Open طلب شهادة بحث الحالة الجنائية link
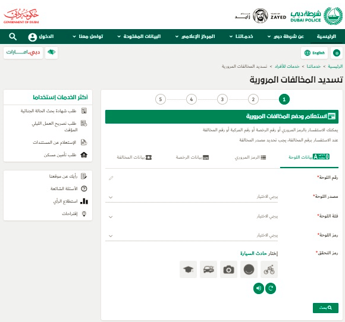This screenshot has height=322, width=345. [48, 111]
